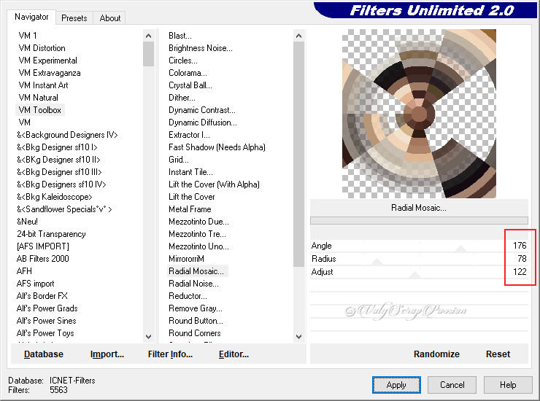This screenshot has width=540, height=401.
Task: Choose Radial Mosaic filter
Action: [x=197, y=271]
